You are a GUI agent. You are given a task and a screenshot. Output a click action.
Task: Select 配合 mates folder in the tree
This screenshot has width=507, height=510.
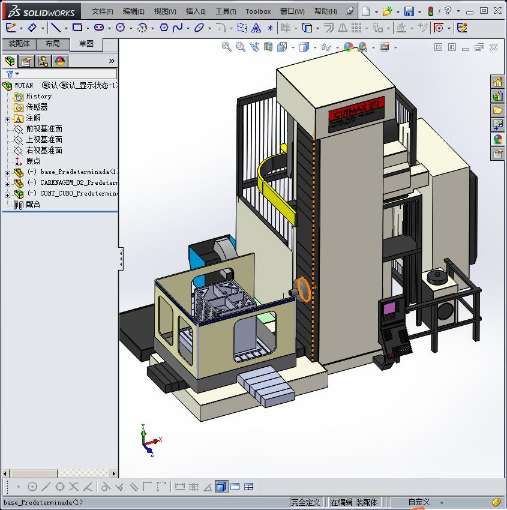click(x=33, y=204)
